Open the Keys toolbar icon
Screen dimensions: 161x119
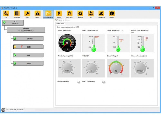coord(27,13)
